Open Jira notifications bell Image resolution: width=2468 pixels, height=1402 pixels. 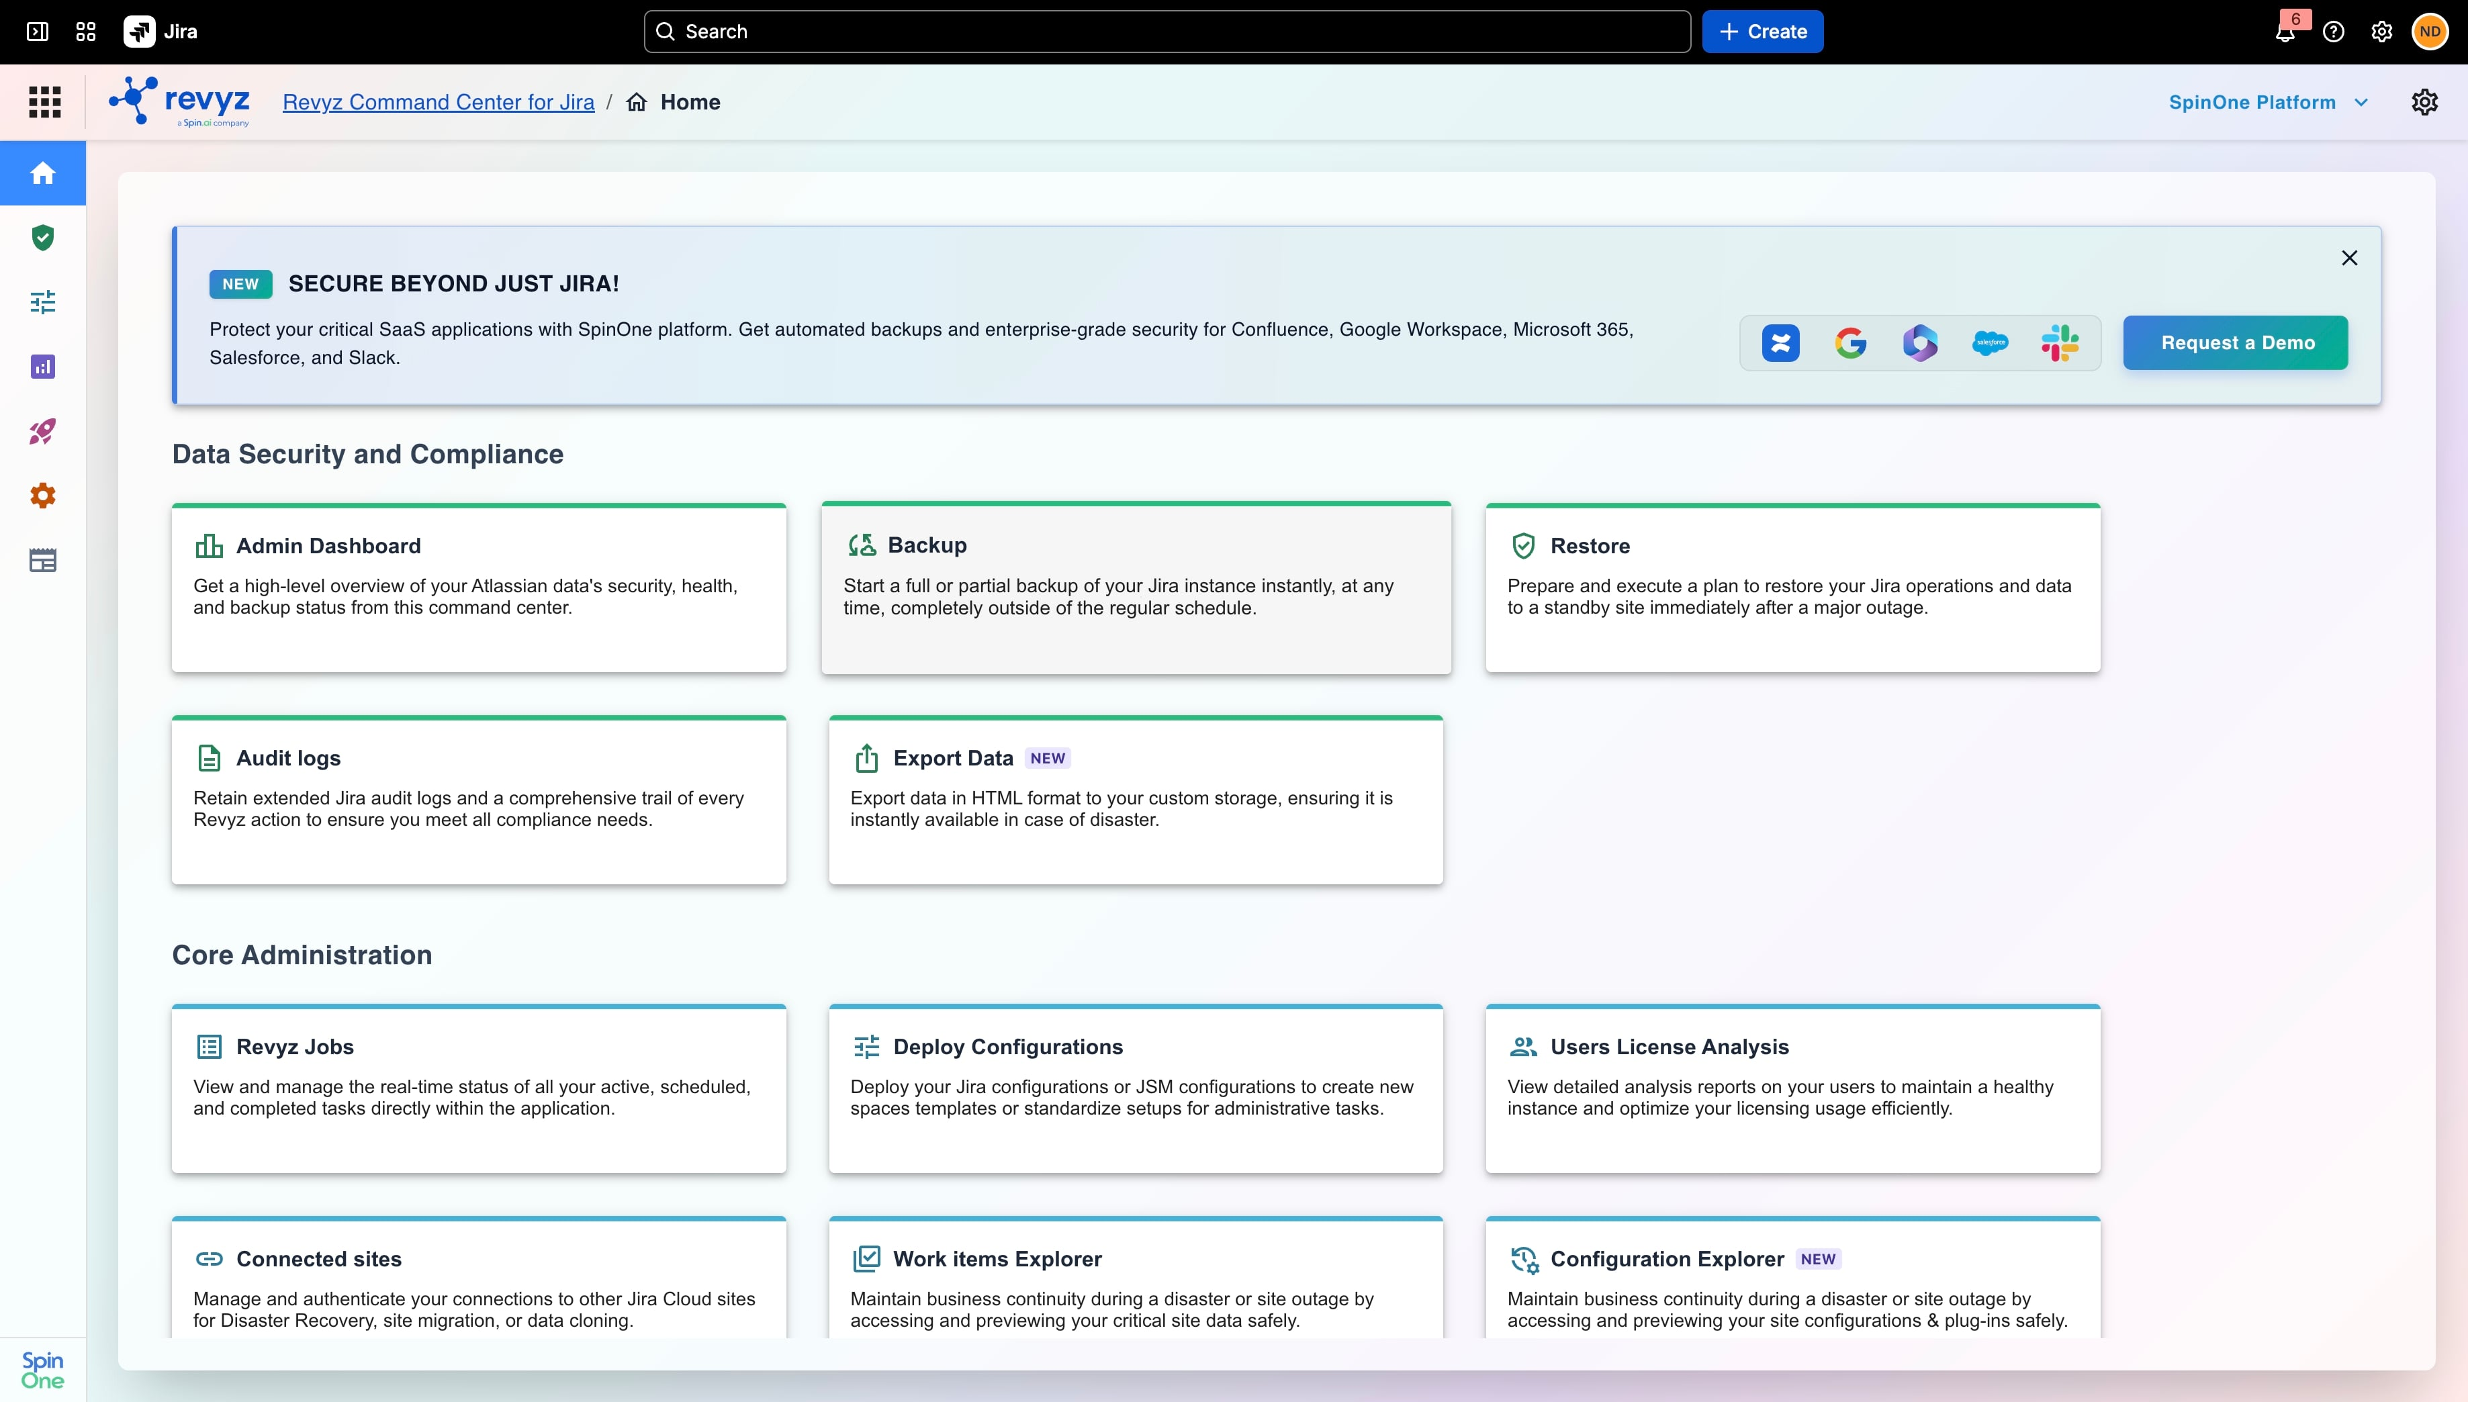click(x=2285, y=32)
